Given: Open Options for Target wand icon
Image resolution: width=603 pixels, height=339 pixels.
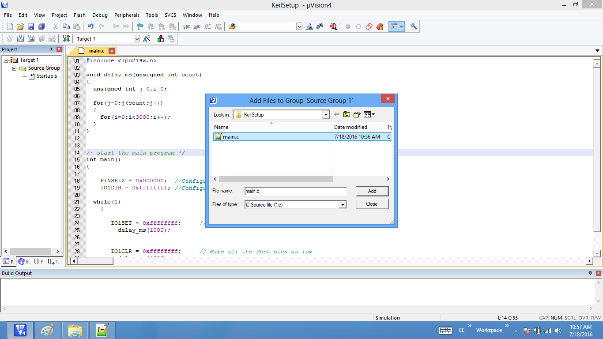Looking at the screenshot, I should coord(147,39).
